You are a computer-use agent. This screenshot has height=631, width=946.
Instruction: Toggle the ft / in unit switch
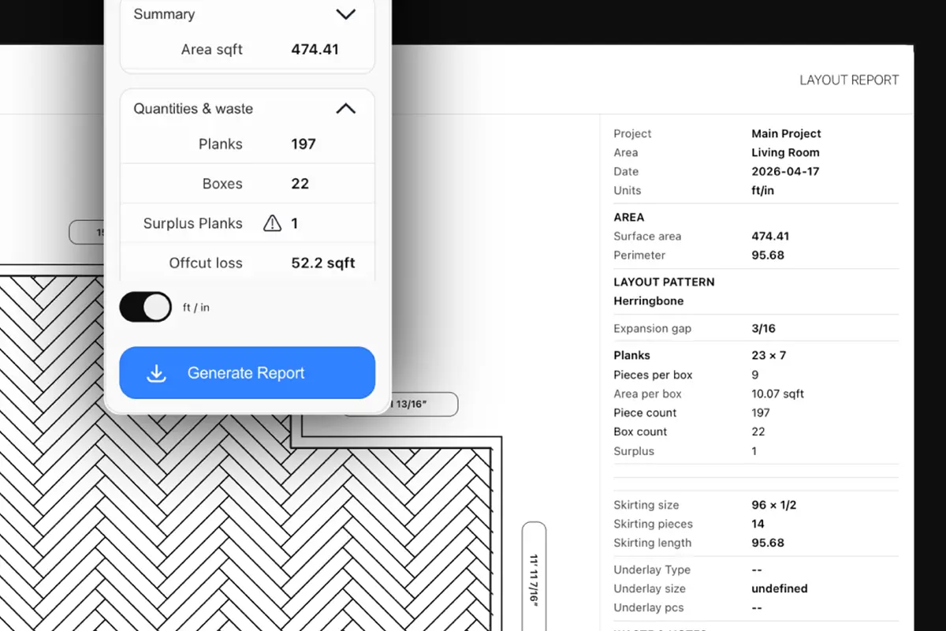(145, 307)
